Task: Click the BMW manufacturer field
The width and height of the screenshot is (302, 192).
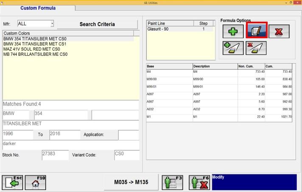Action: (16, 115)
